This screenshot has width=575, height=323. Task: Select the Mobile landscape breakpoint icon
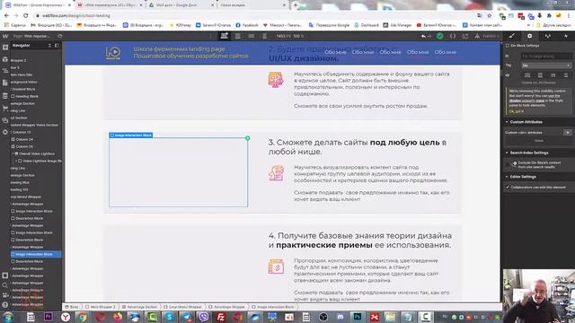252,36
